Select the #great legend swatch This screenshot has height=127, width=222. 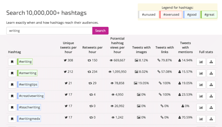pyautogui.click(x=209, y=15)
